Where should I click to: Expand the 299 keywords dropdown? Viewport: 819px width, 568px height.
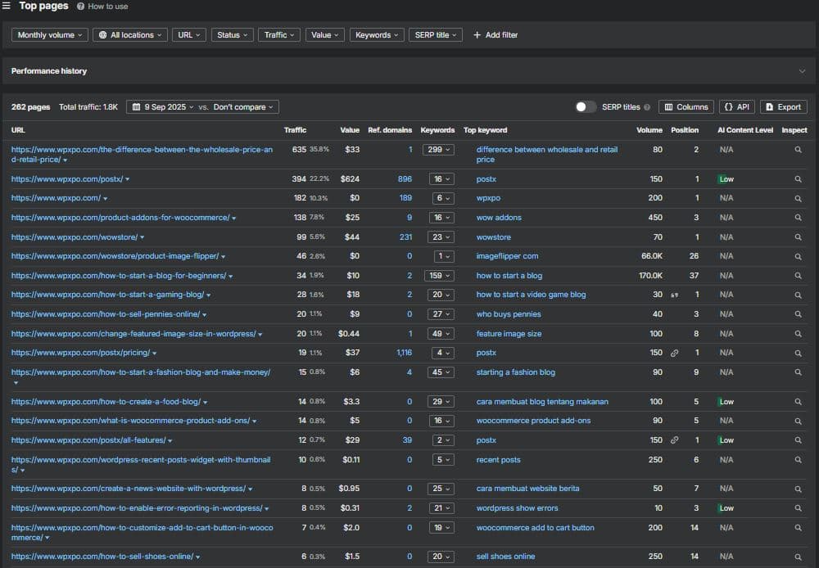pos(437,150)
